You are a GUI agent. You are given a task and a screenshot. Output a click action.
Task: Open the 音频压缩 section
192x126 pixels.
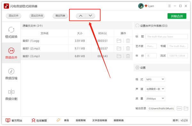click(x=11, y=74)
